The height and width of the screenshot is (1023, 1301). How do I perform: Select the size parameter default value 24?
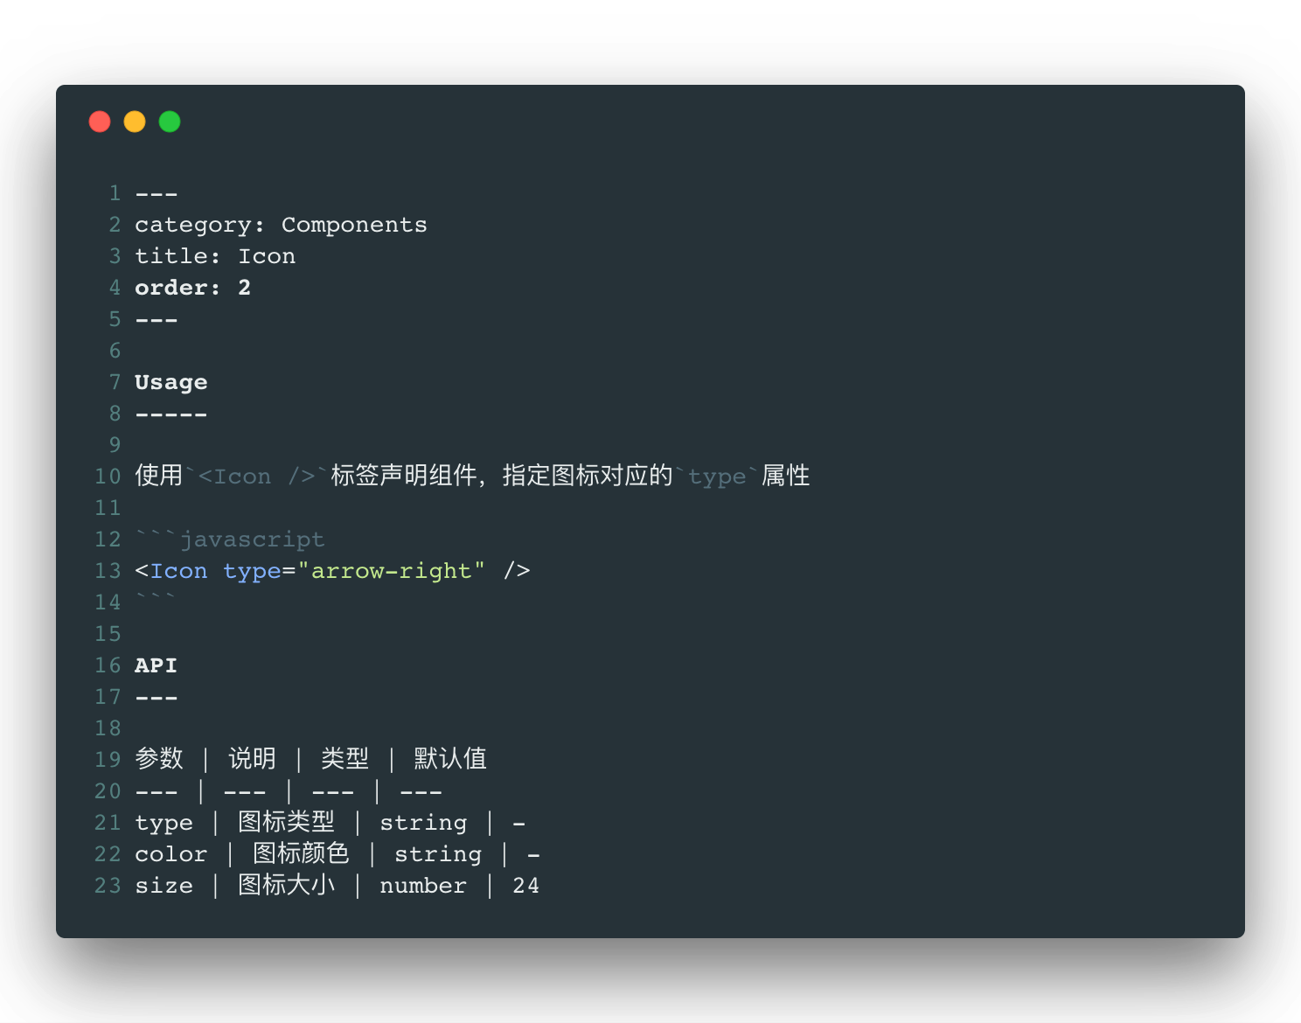coord(526,886)
